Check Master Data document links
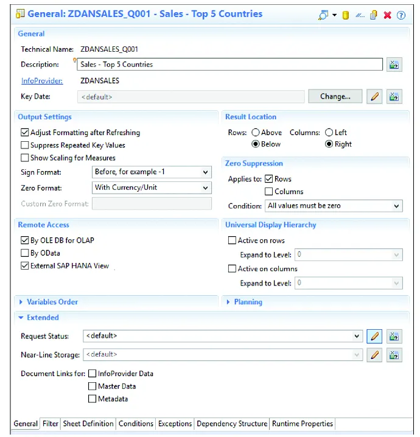Viewport: 420px width, 437px height. pyautogui.click(x=92, y=386)
